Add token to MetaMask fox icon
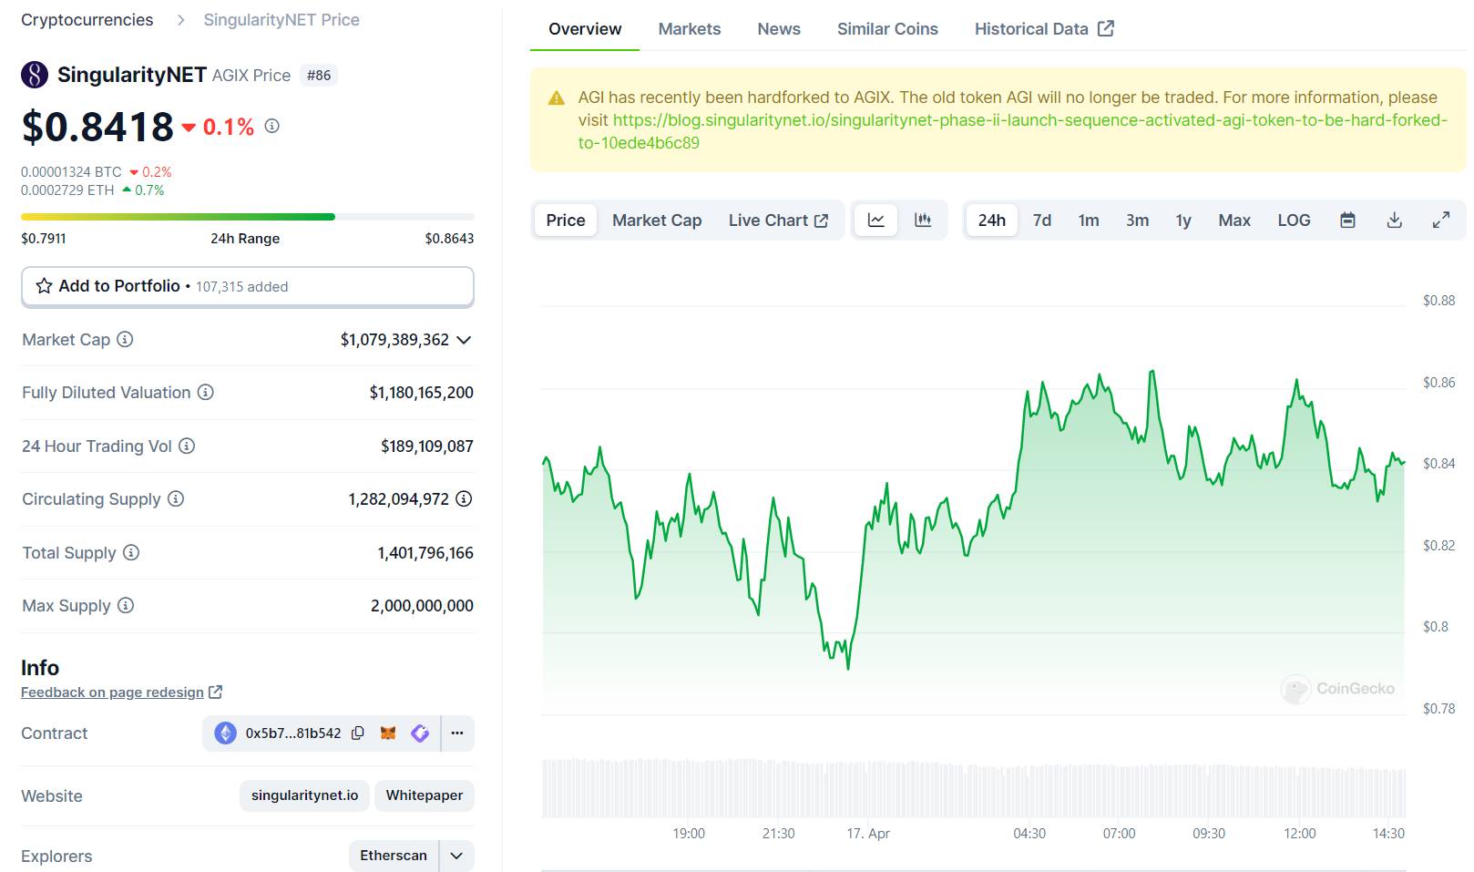1474x872 pixels. tap(388, 733)
